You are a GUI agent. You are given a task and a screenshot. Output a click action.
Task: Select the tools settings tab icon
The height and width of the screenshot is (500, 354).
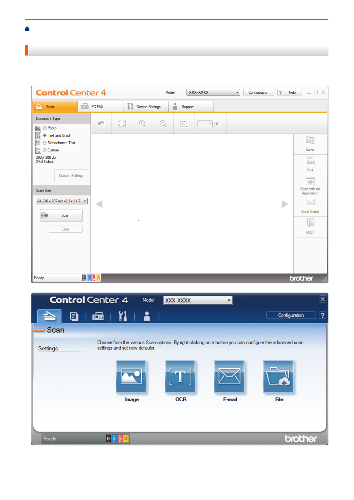[123, 317]
